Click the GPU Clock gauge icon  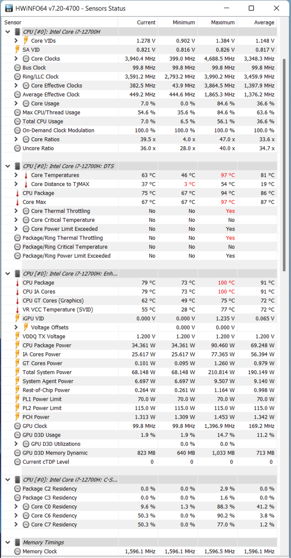17,426
